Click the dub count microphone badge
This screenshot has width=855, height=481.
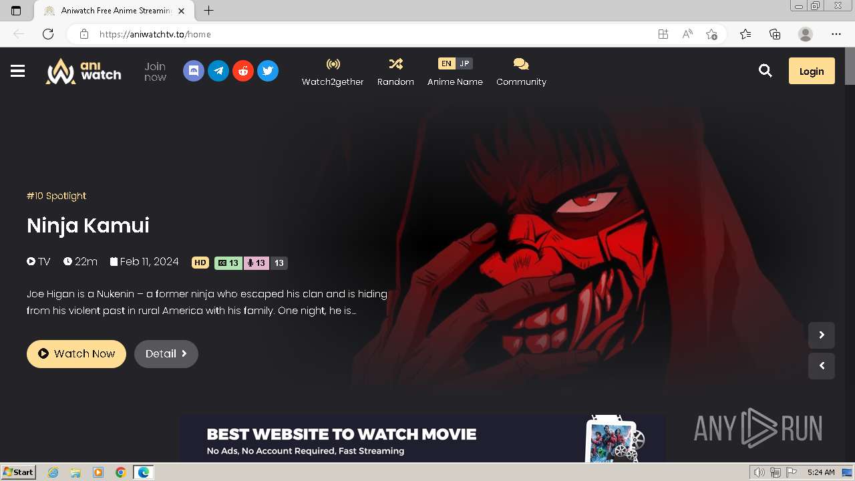point(256,263)
